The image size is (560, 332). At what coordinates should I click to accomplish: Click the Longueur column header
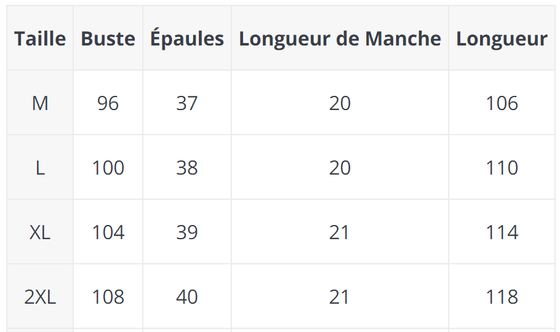pos(502,39)
